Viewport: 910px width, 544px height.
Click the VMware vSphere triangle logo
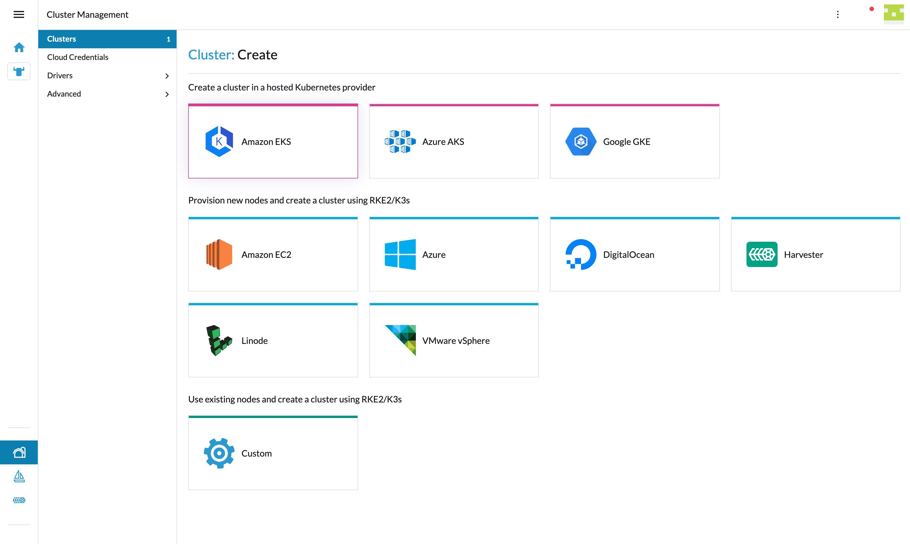pyautogui.click(x=400, y=341)
